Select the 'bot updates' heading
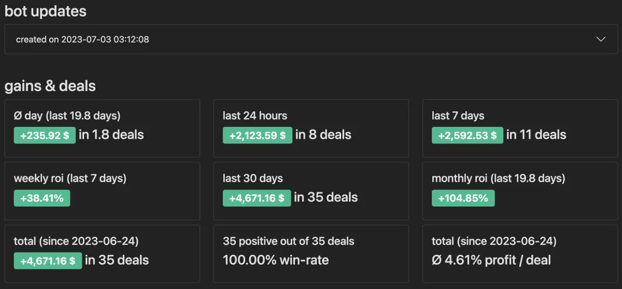Viewport: 622px width, 289px height. [x=46, y=11]
